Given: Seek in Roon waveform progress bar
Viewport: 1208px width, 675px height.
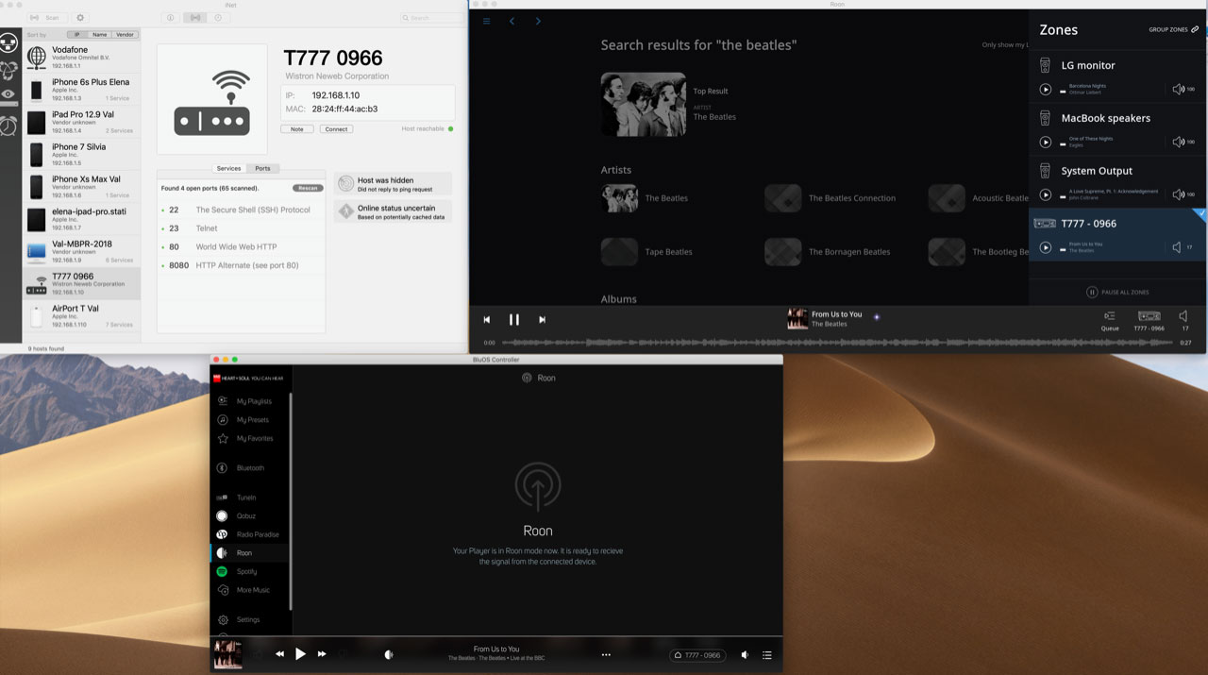Looking at the screenshot, I should point(838,343).
